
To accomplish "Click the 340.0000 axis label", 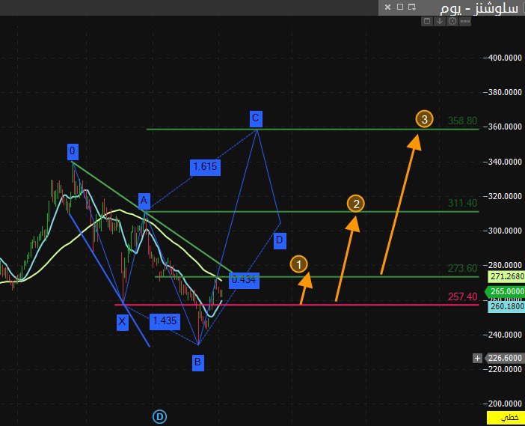I will [x=505, y=162].
